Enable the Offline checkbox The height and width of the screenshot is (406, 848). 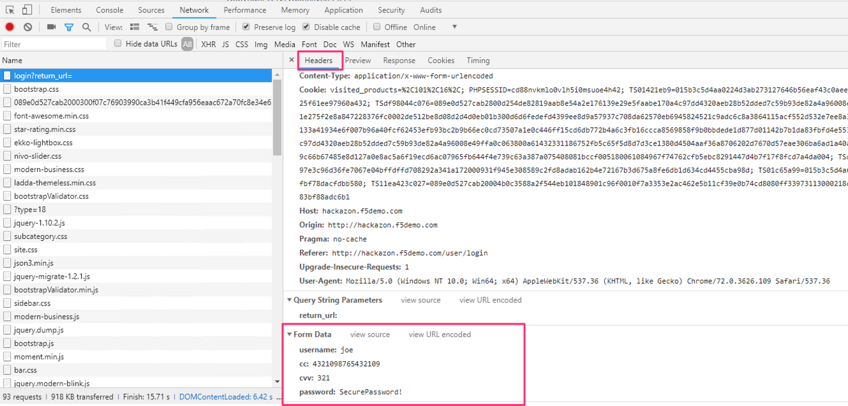pyautogui.click(x=377, y=27)
